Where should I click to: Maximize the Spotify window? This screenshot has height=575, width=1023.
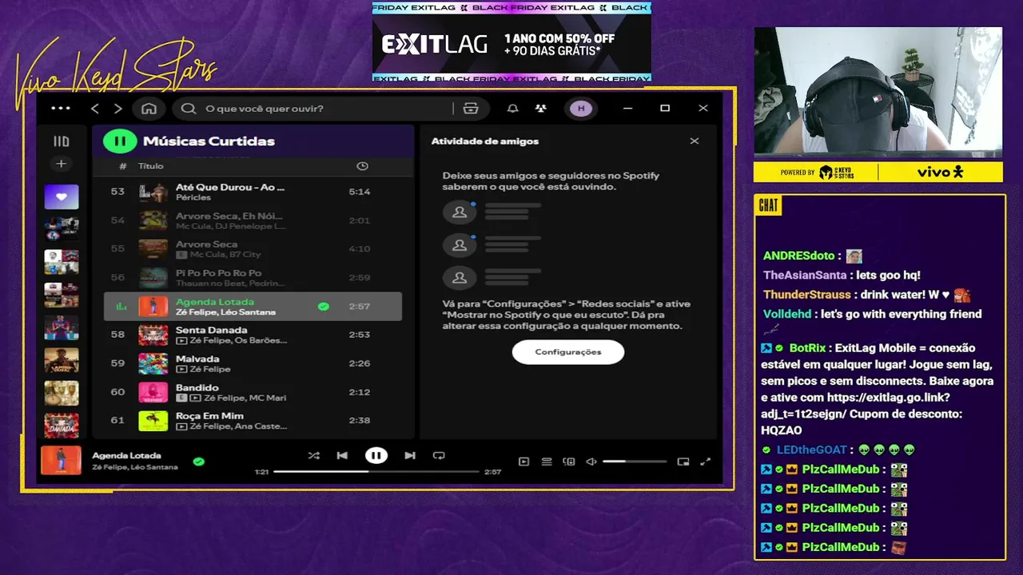[665, 109]
